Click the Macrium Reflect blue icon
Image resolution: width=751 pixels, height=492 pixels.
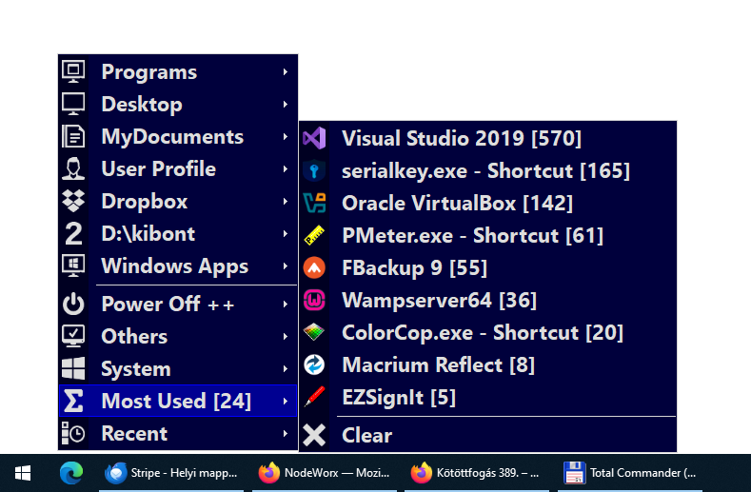click(314, 365)
